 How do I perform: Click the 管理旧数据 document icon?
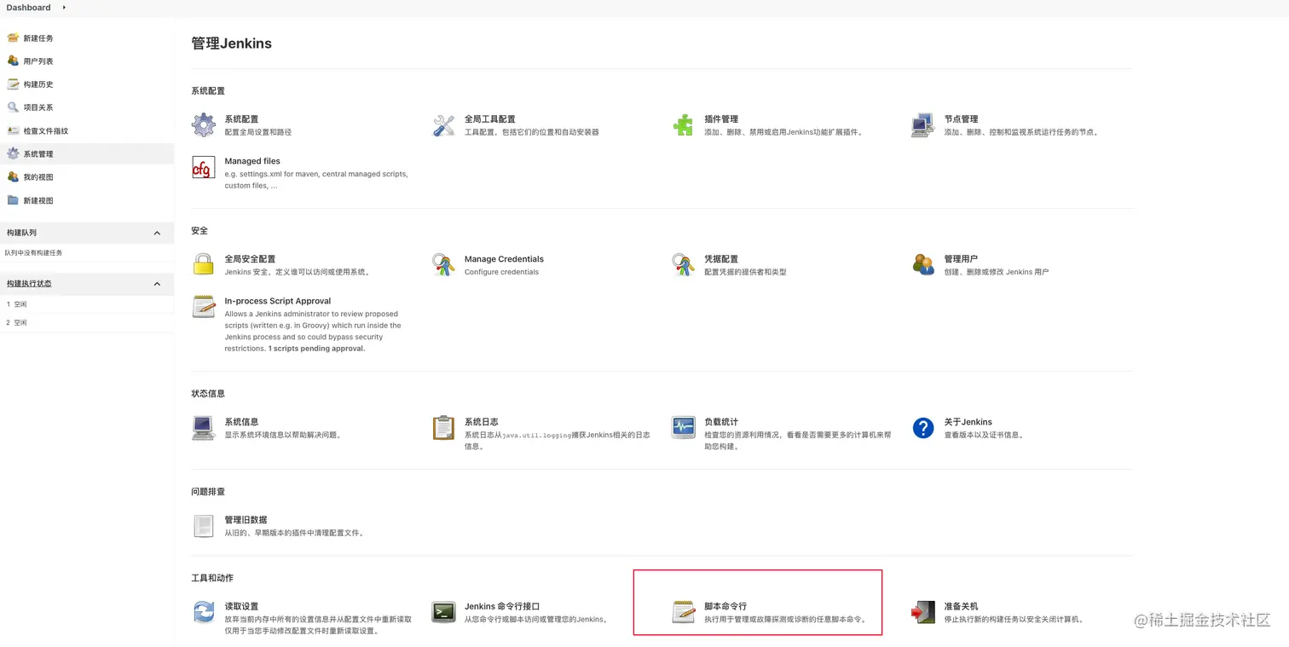click(x=204, y=526)
